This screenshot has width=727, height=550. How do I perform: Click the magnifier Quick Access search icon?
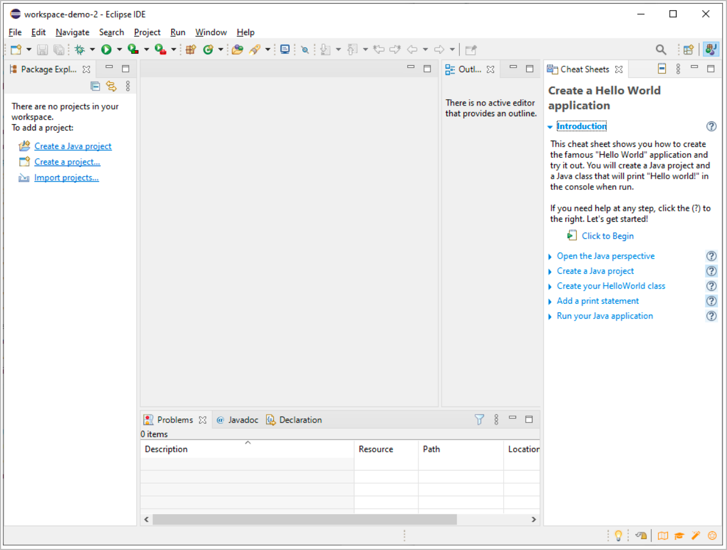pos(661,50)
